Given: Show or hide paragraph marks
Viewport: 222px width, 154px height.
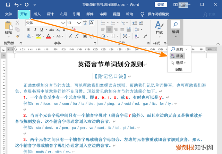Looking at the screenshot, I should pyautogui.click(x=145, y=36).
